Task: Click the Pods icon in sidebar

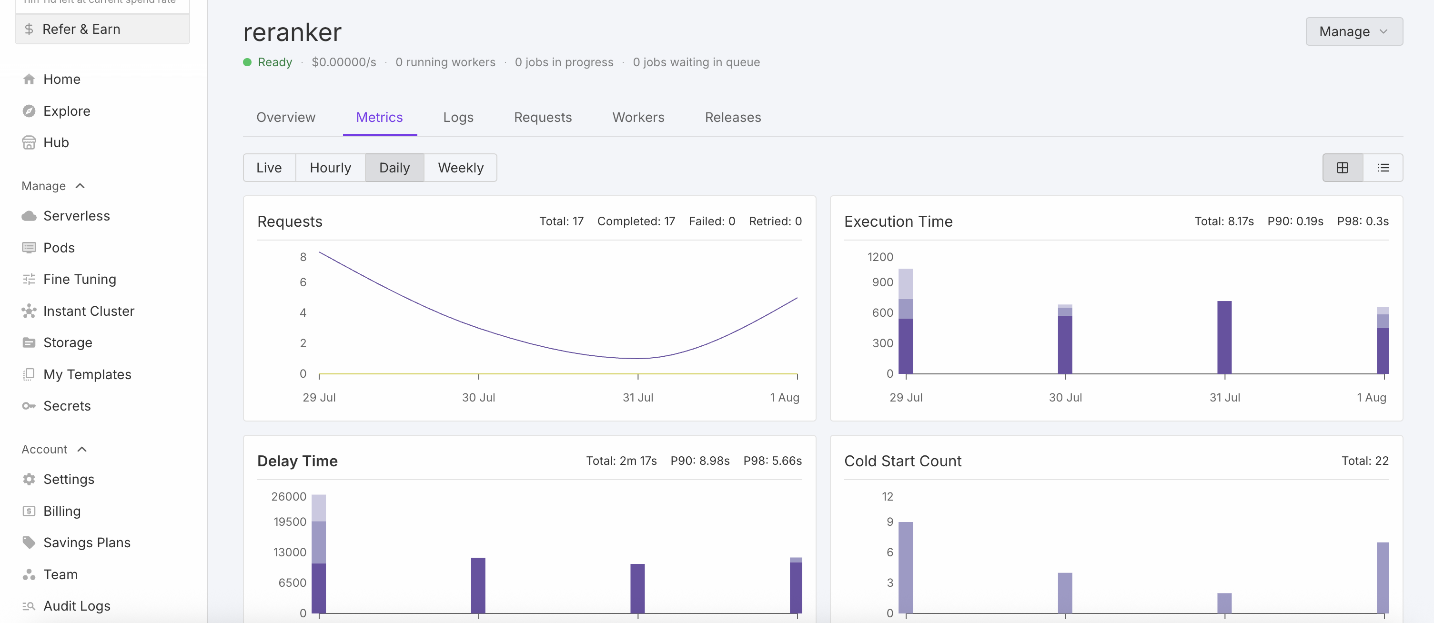Action: click(29, 248)
